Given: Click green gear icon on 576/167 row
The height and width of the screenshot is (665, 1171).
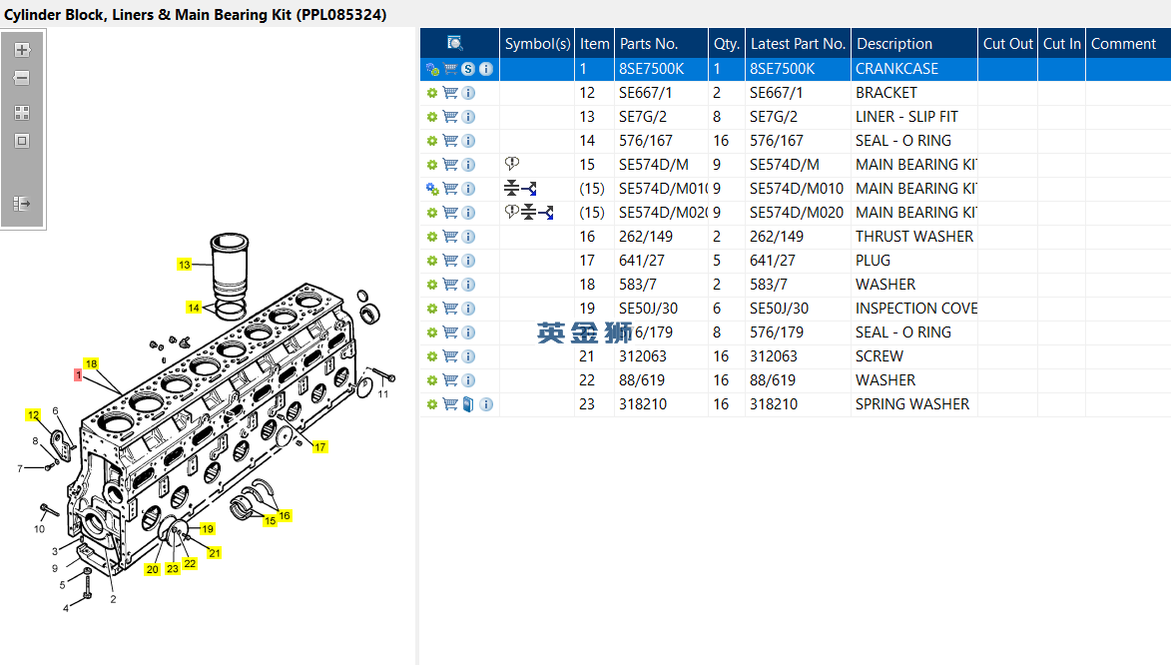Looking at the screenshot, I should click(x=431, y=141).
